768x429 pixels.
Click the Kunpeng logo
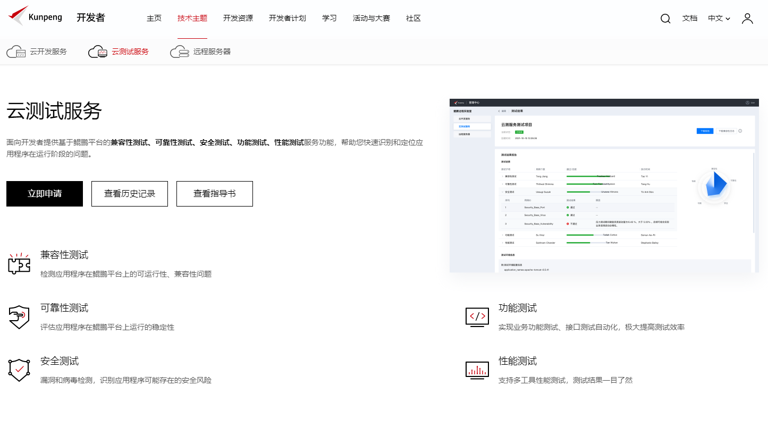pyautogui.click(x=35, y=16)
